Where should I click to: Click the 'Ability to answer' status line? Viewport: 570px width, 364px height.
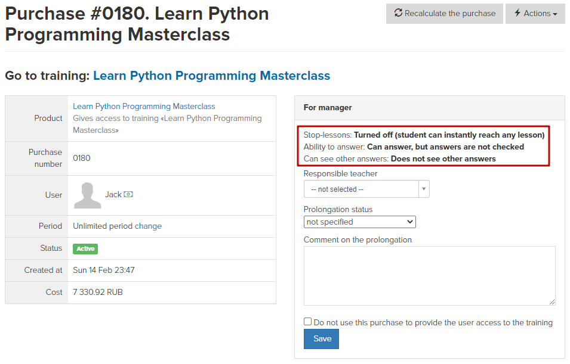[x=414, y=147]
